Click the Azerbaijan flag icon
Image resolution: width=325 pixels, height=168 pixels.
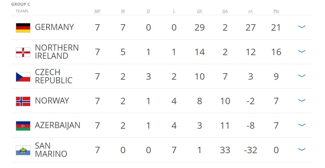pos(23,125)
